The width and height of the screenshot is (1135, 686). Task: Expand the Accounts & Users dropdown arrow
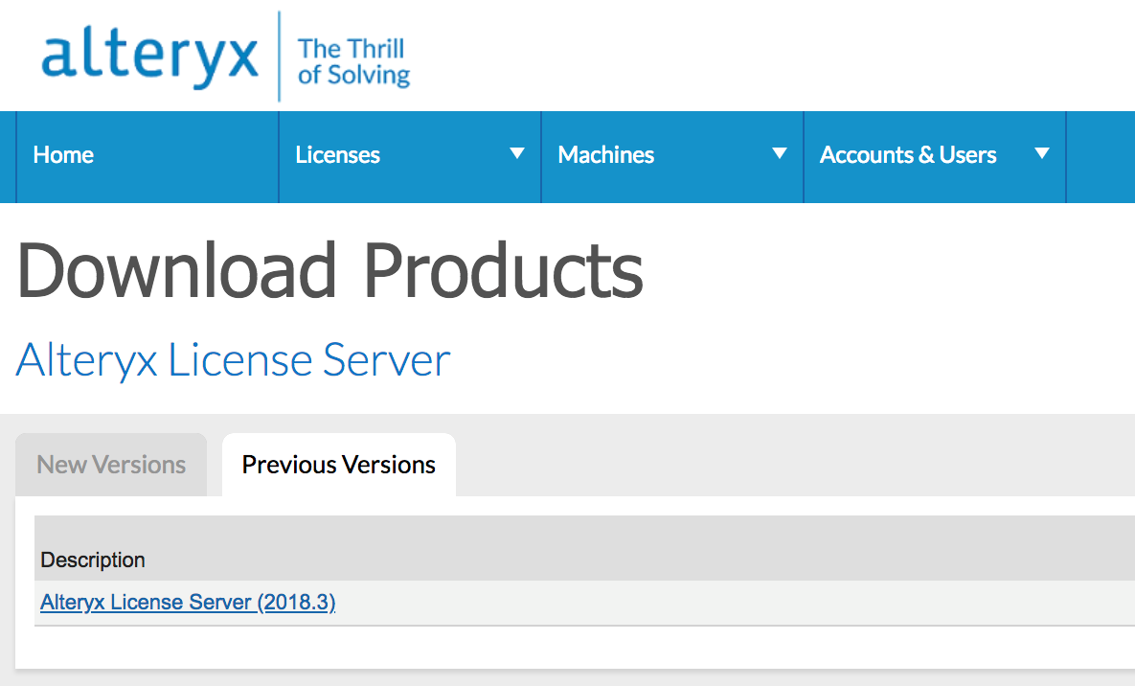(x=1042, y=154)
